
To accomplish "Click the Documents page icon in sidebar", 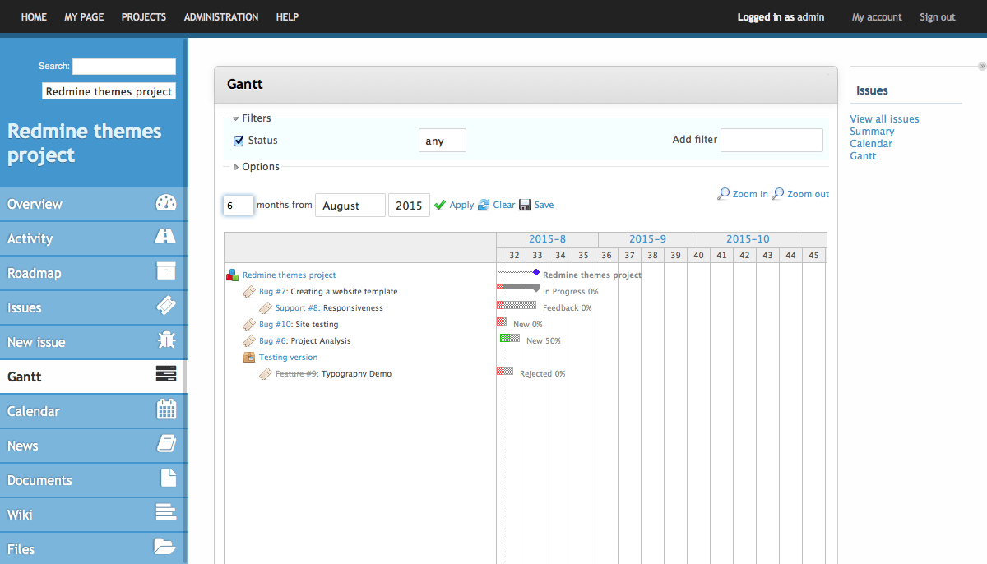I will pos(167,478).
